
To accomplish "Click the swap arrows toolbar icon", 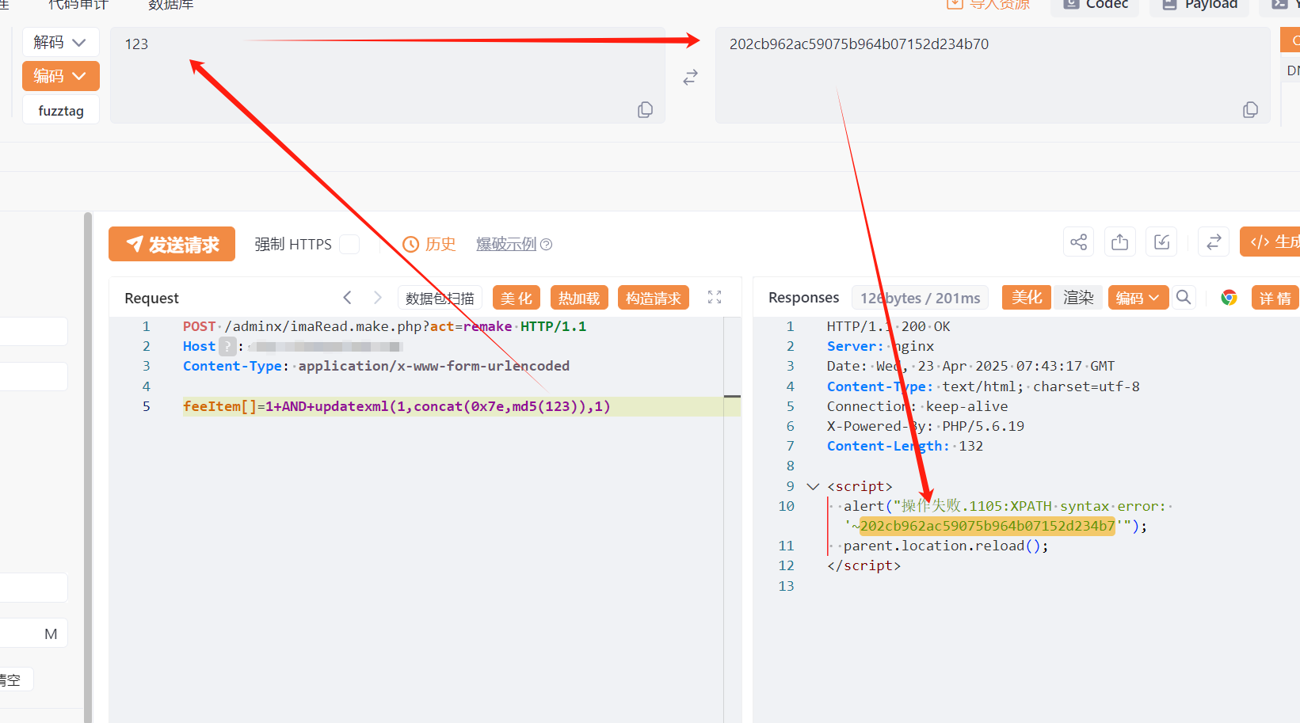I will point(1214,242).
